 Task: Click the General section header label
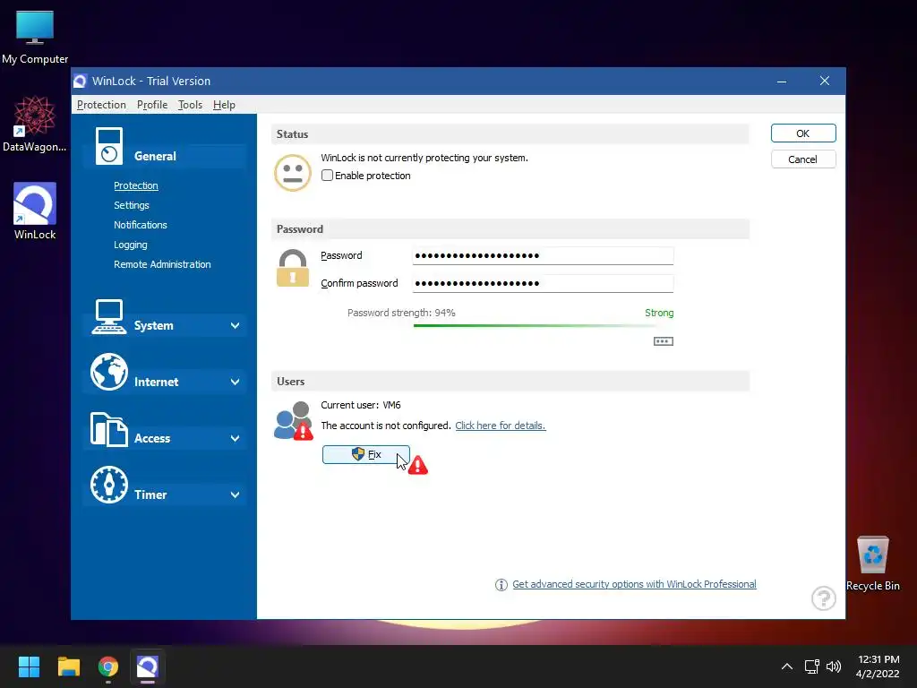155,156
